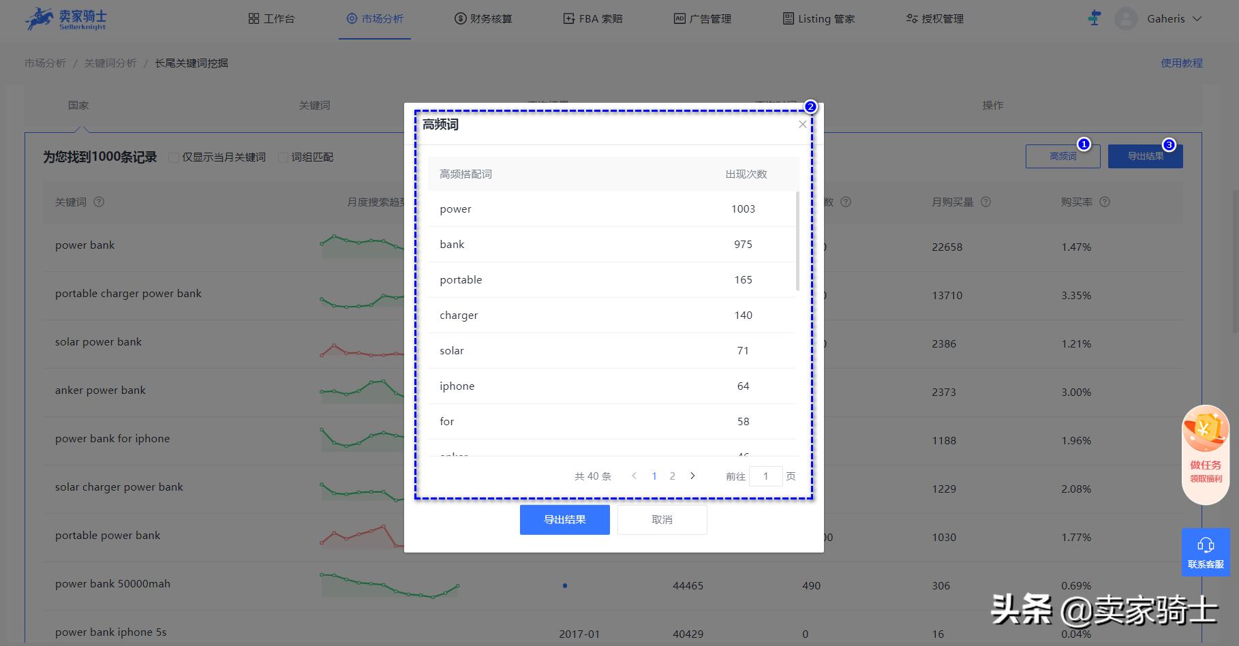Click keyword 'power bank 50000mah'
Screen dimensions: 1239x646
(x=112, y=583)
